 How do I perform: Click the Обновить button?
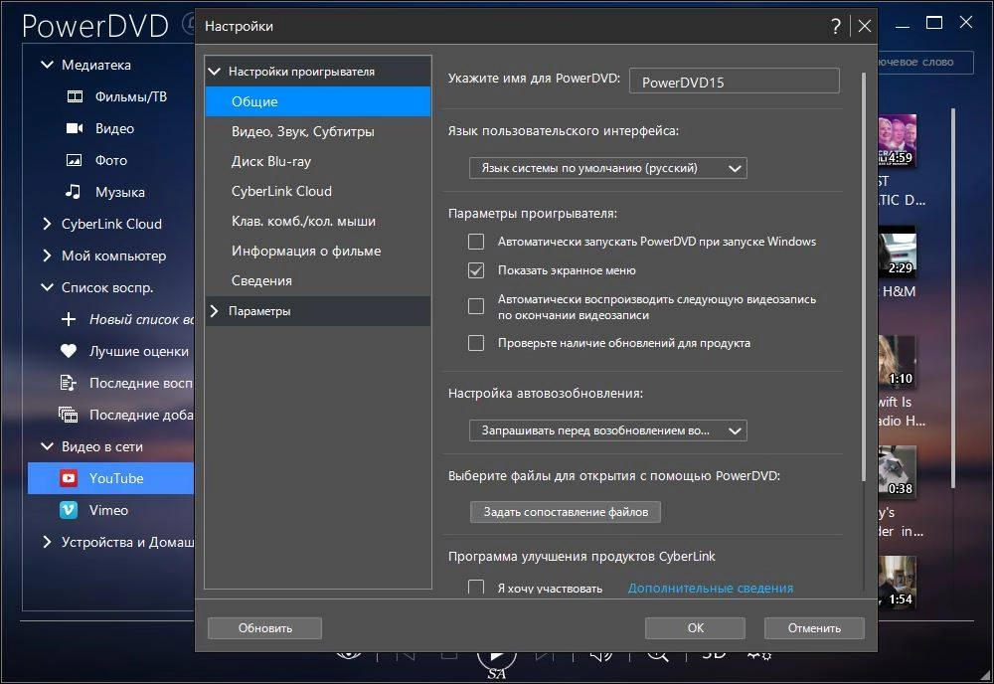click(265, 628)
